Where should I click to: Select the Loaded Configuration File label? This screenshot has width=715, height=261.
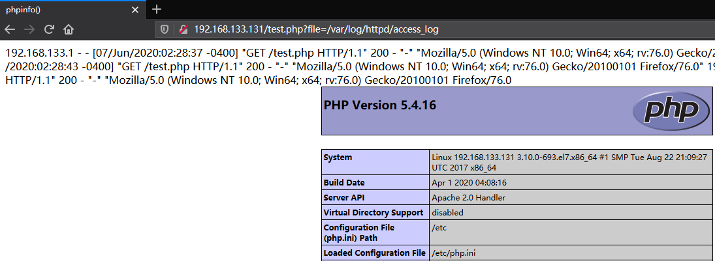coord(374,253)
